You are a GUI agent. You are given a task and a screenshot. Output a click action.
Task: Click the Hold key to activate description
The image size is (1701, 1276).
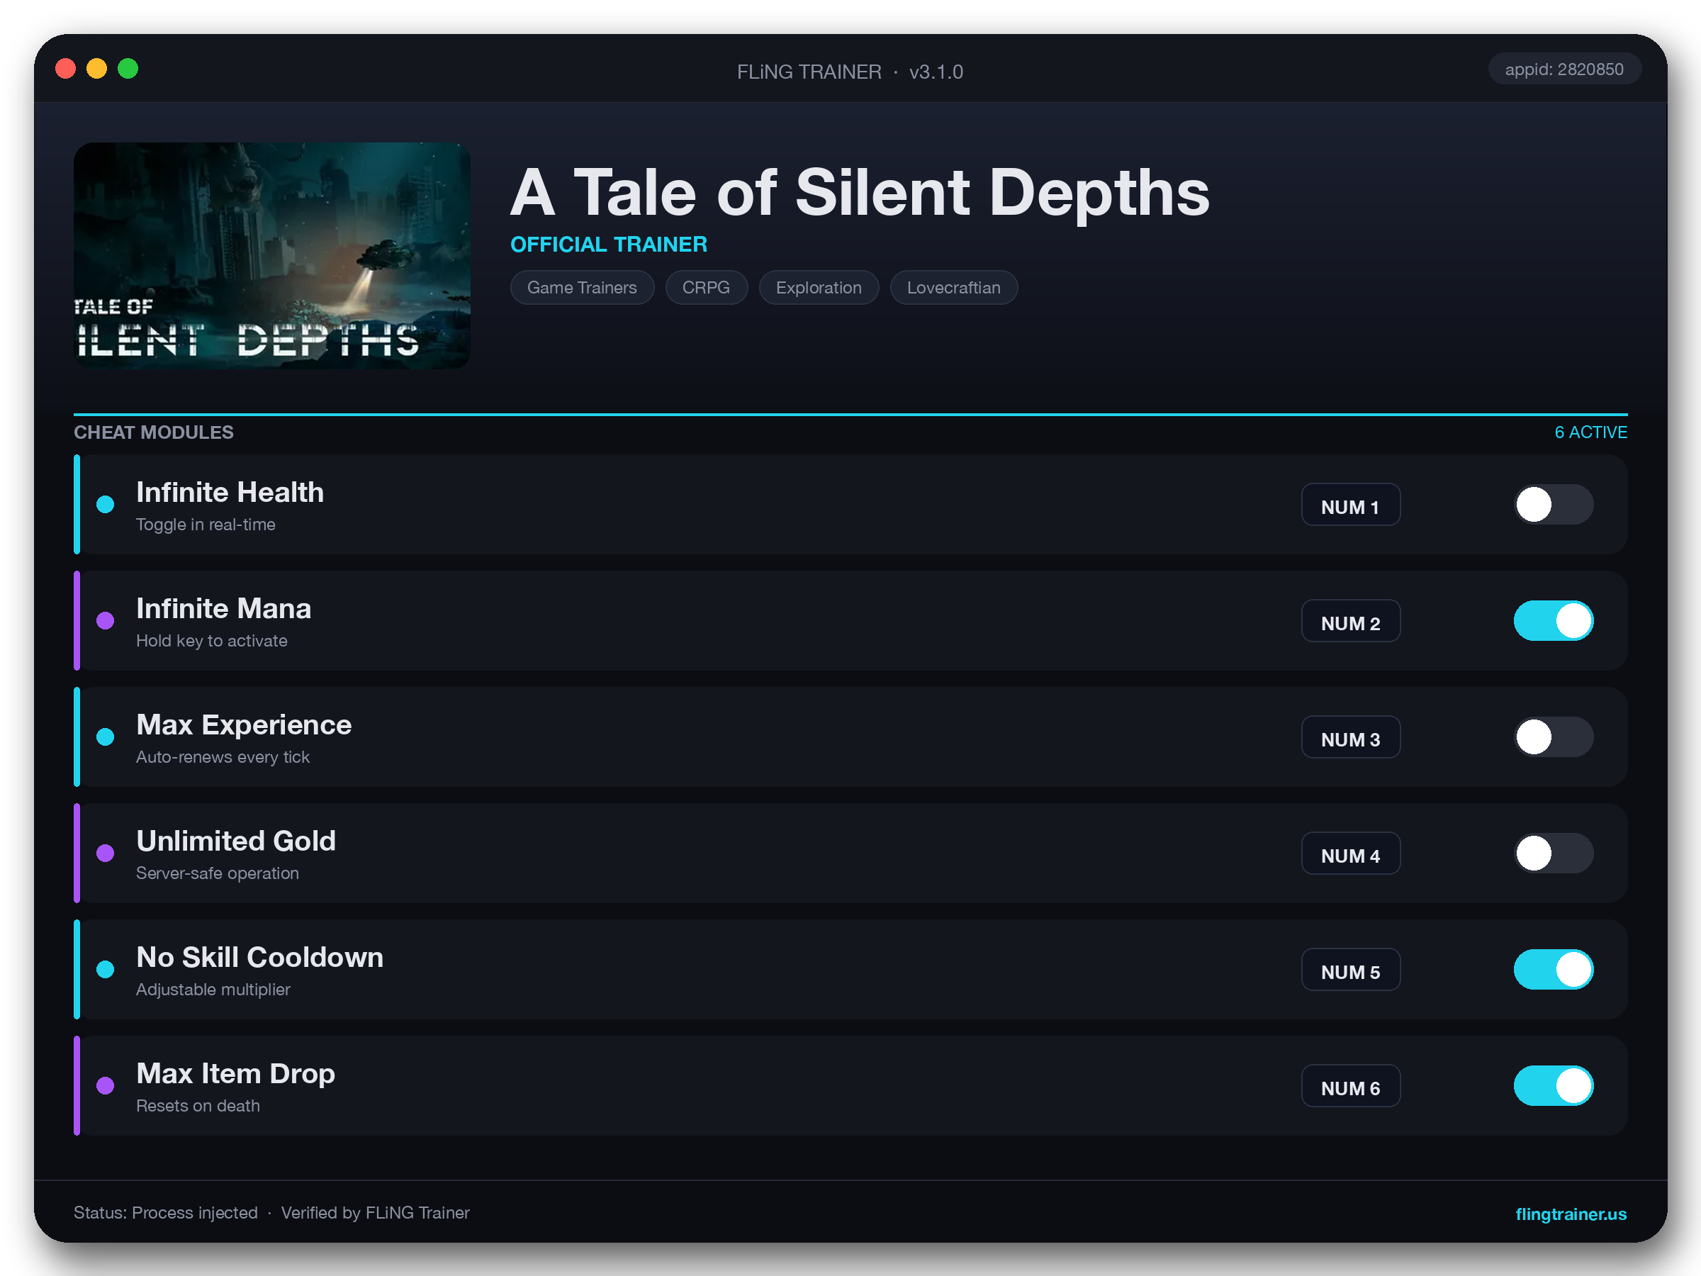point(212,641)
